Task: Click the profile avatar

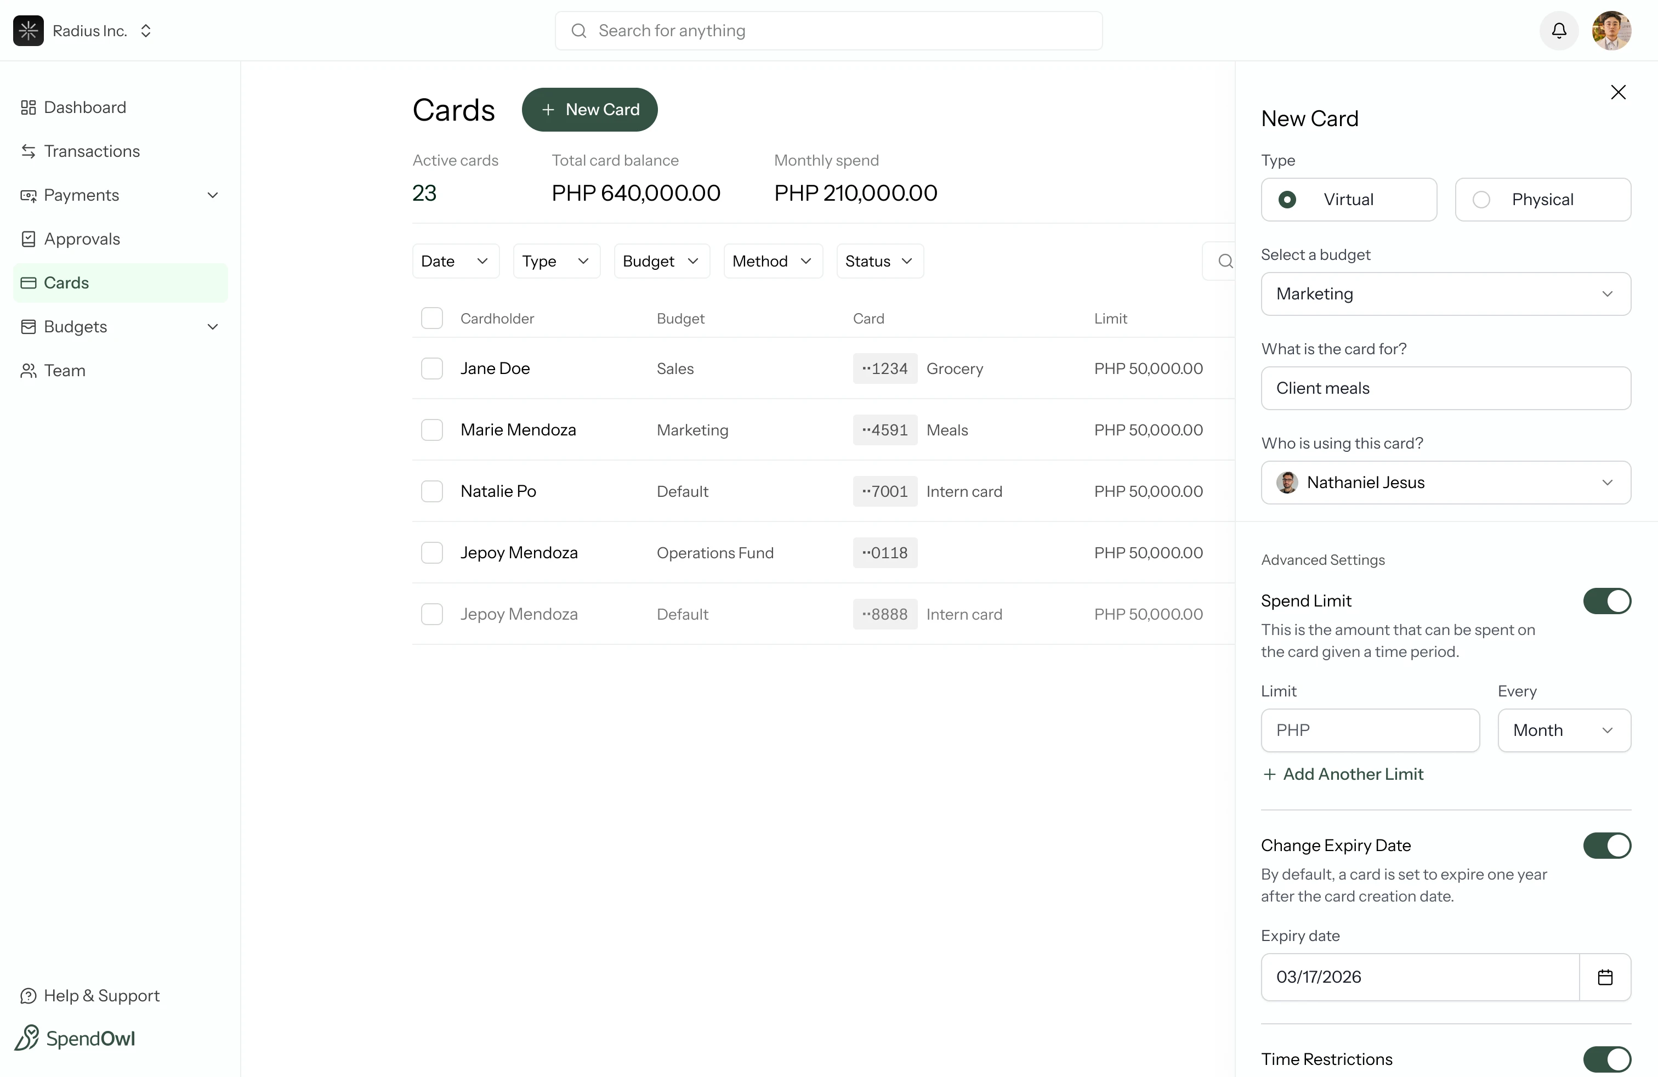Action: click(1612, 31)
